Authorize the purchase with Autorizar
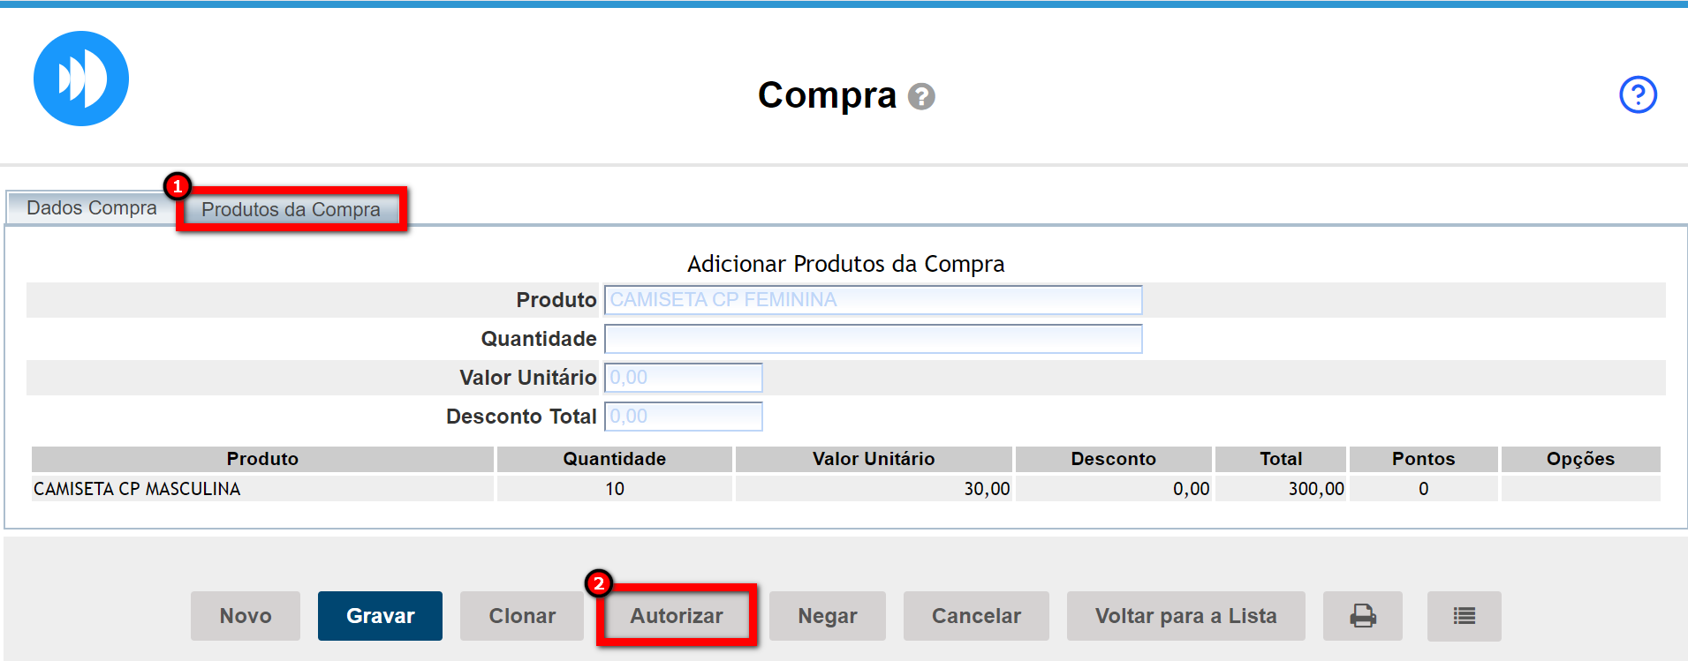The height and width of the screenshot is (661, 1688). (x=676, y=616)
